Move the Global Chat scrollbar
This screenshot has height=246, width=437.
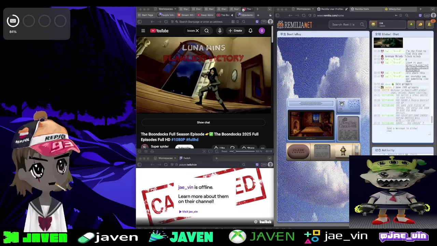[x=432, y=120]
